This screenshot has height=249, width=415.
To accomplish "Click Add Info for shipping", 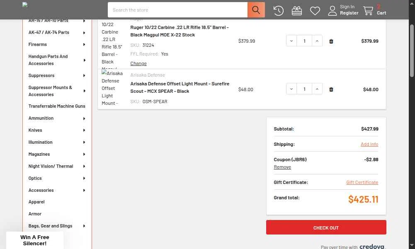I will coord(369,144).
